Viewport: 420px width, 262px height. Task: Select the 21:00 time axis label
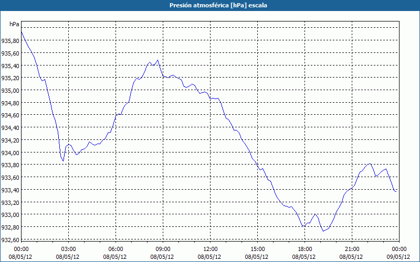(352, 249)
